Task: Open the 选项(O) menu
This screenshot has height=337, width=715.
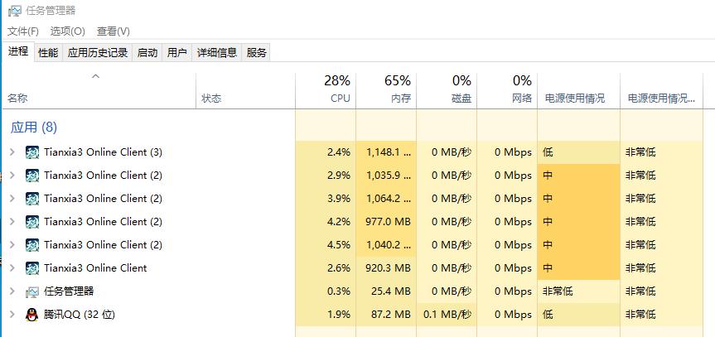Action: click(67, 31)
